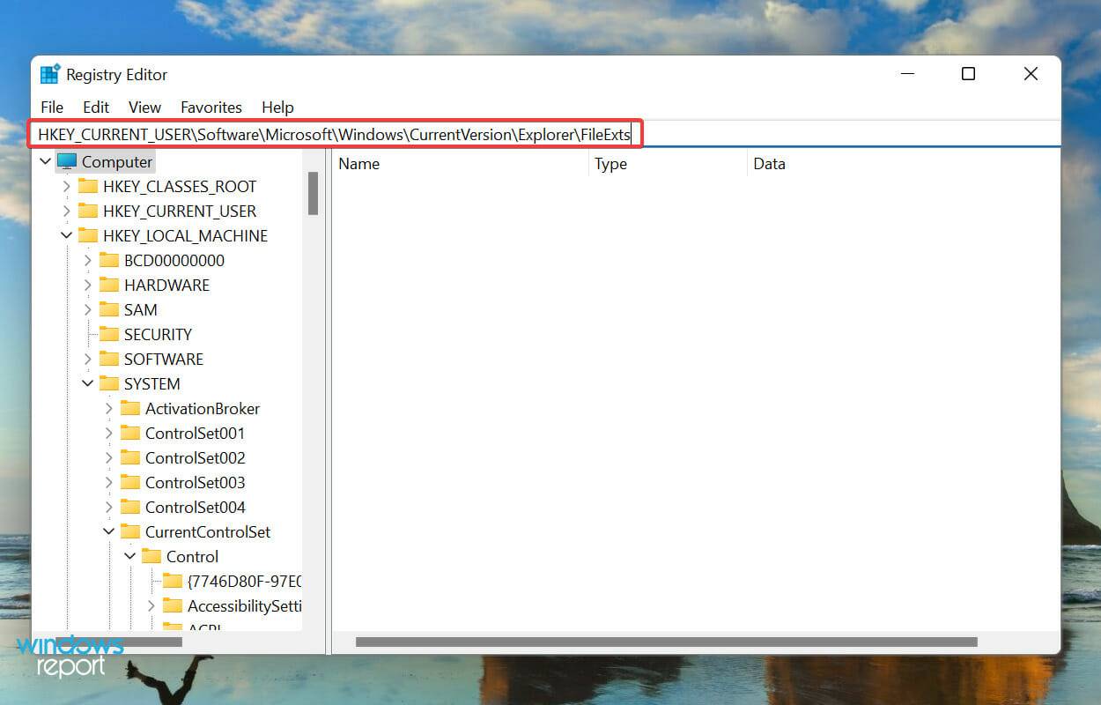
Task: Click the Computer icon in the tree
Action: (67, 161)
